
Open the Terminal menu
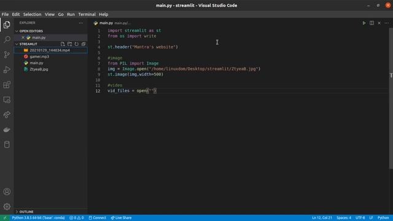[87, 14]
